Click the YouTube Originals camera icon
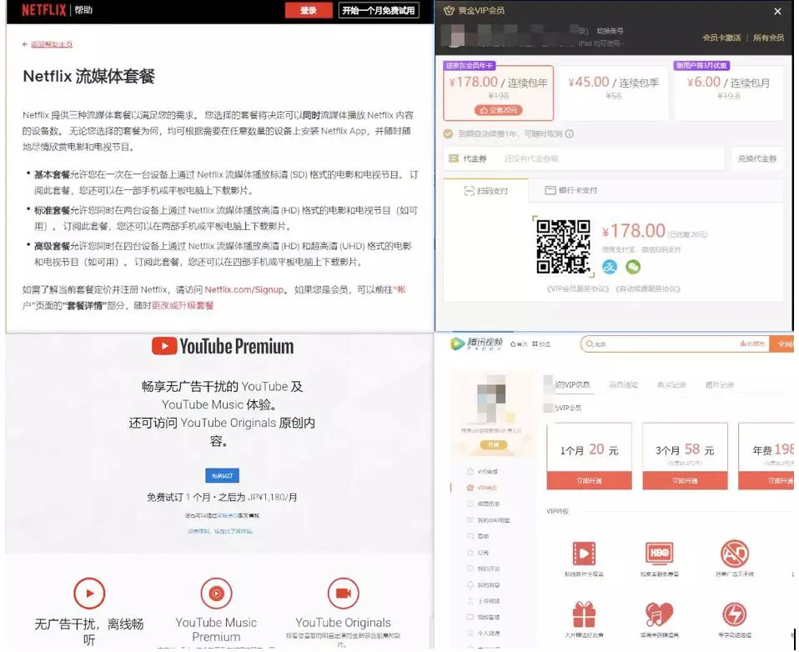Viewport: 799px width, 652px height. (x=343, y=594)
